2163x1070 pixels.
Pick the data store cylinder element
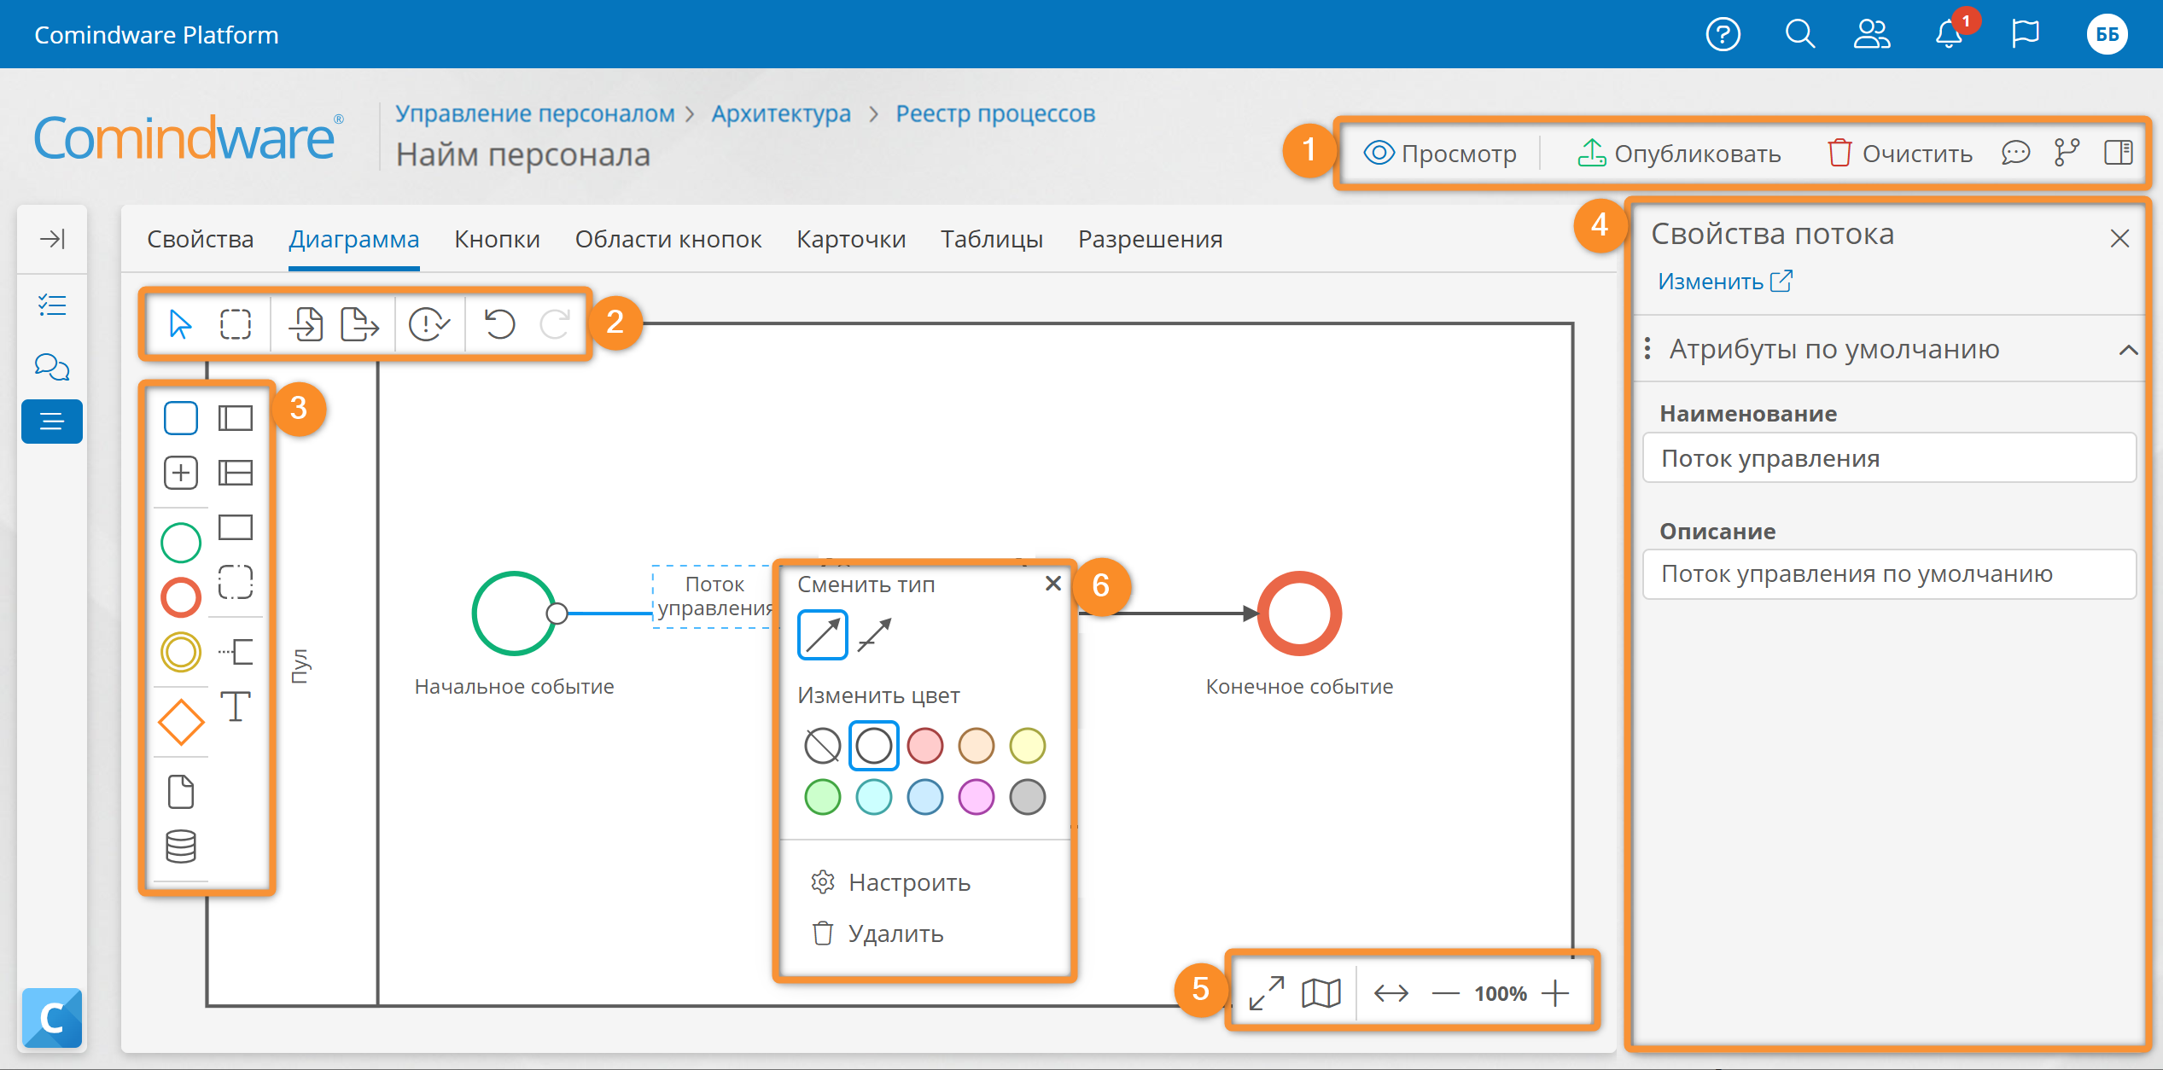[x=180, y=846]
